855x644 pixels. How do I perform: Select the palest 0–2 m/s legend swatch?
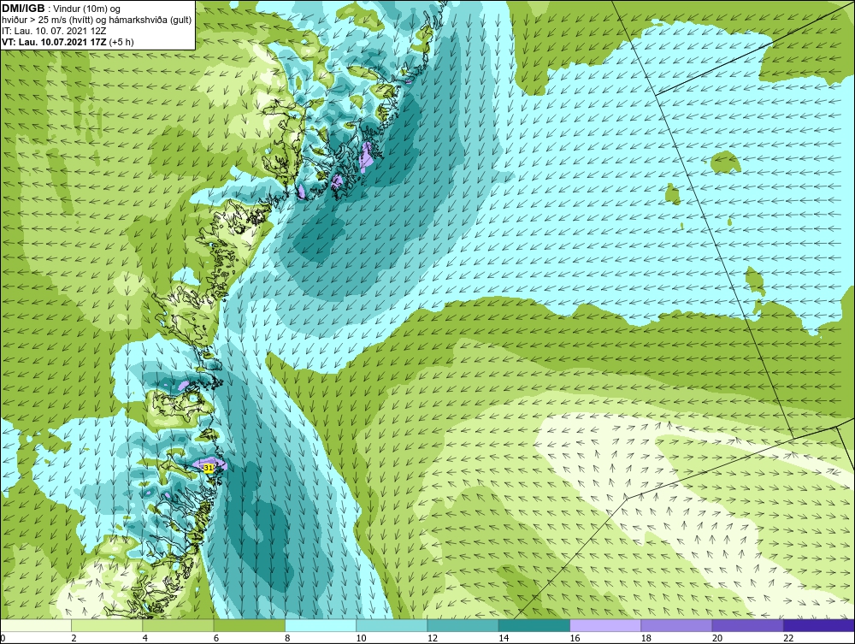36,625
